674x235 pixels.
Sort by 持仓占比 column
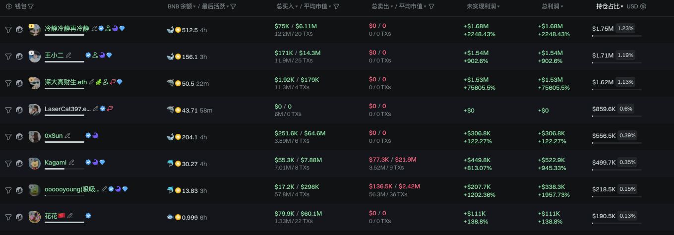610,6
